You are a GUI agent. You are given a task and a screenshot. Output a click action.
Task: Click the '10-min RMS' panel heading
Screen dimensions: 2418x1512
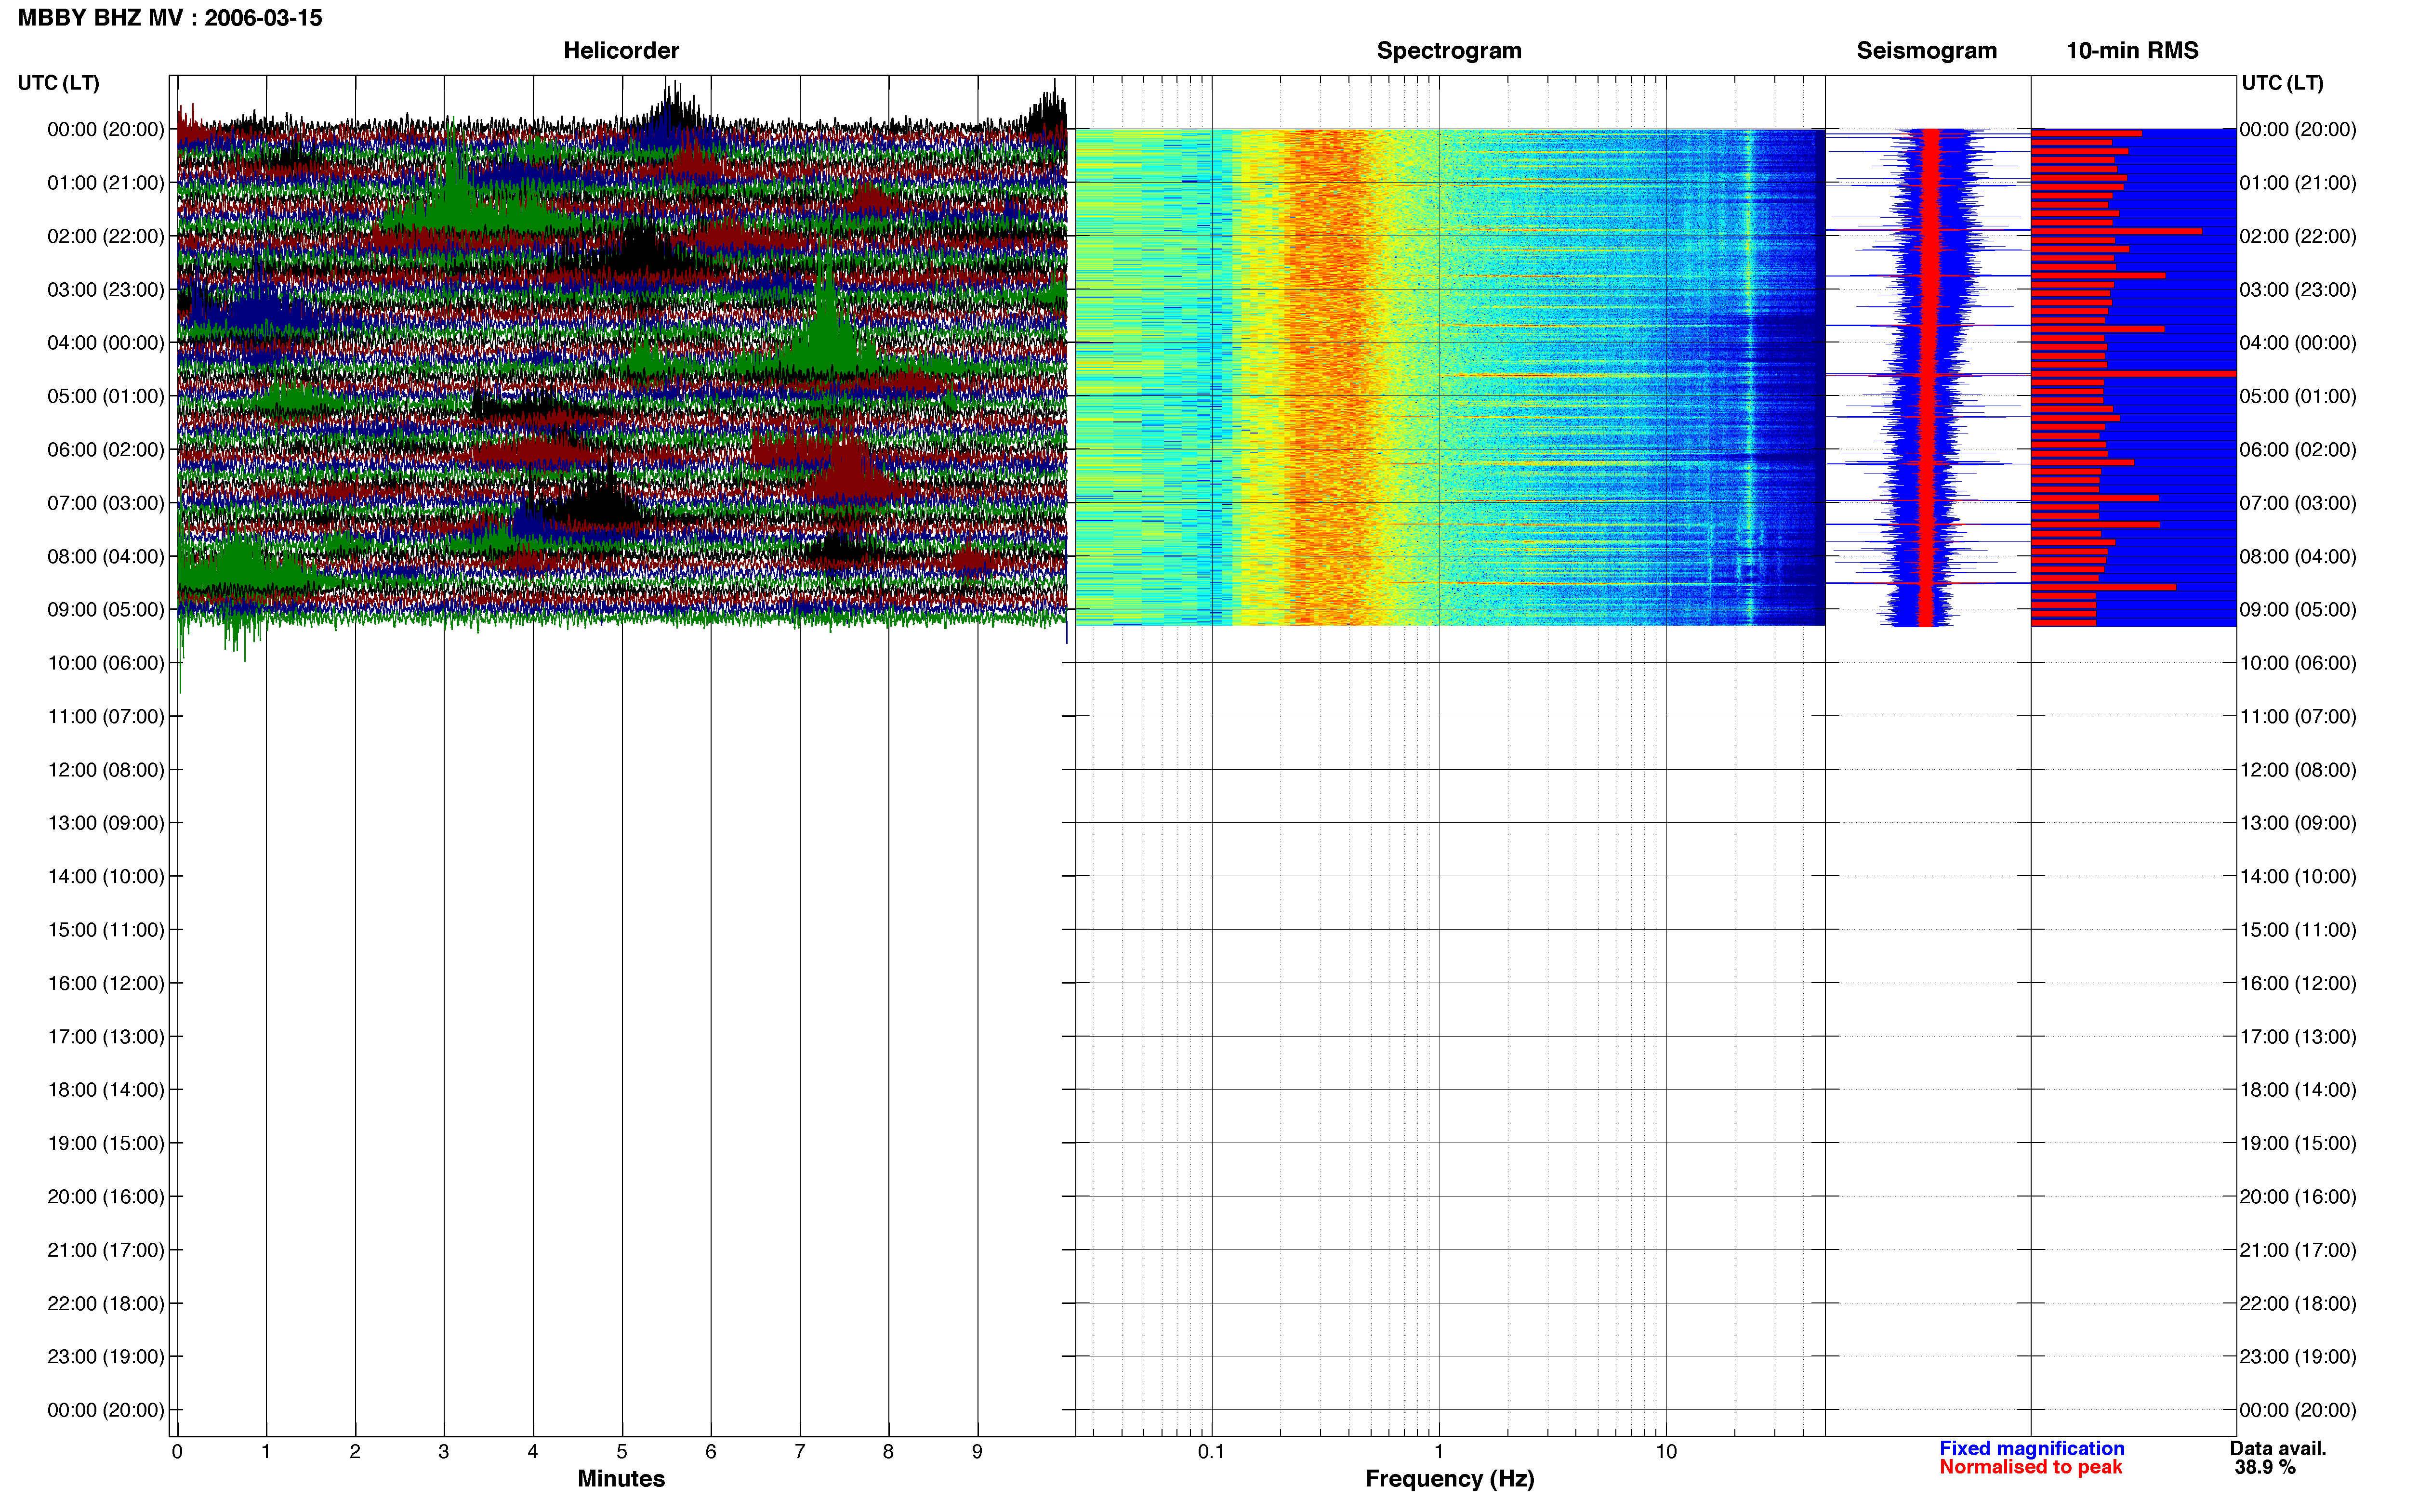click(x=2132, y=50)
